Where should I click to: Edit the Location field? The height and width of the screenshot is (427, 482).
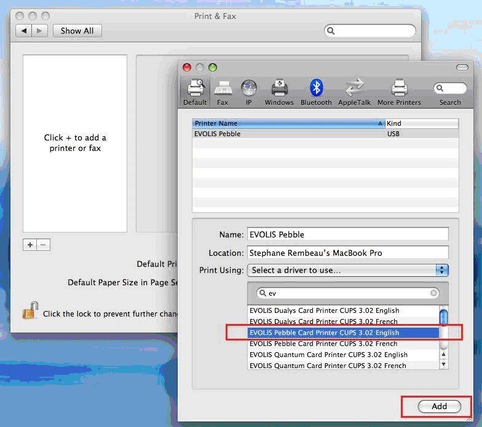click(348, 253)
